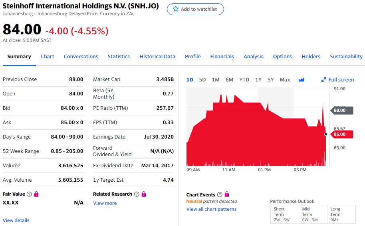Click the Related Research lock icon
This screenshot has width=365, height=226.
coord(144,194)
